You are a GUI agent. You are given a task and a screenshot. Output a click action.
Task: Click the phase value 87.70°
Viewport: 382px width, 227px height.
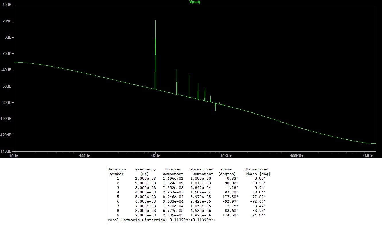click(231, 192)
